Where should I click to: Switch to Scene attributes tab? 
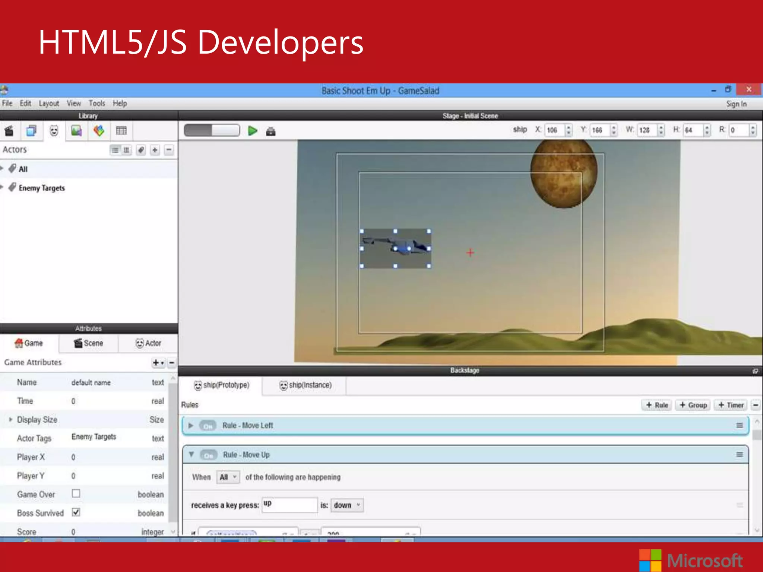89,343
